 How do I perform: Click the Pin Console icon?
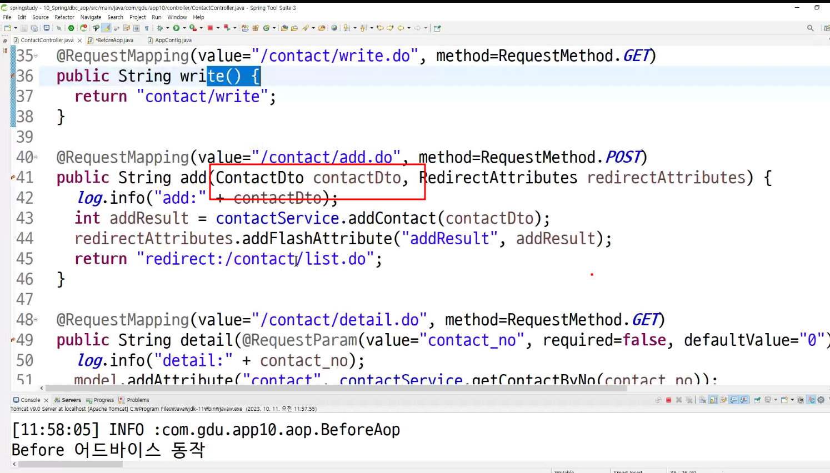(757, 400)
